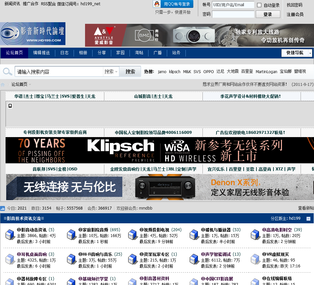The height and width of the screenshot is (285, 314).
Task: Click 专利投影机安装支架专家级供应商 link
Action: 55,132
